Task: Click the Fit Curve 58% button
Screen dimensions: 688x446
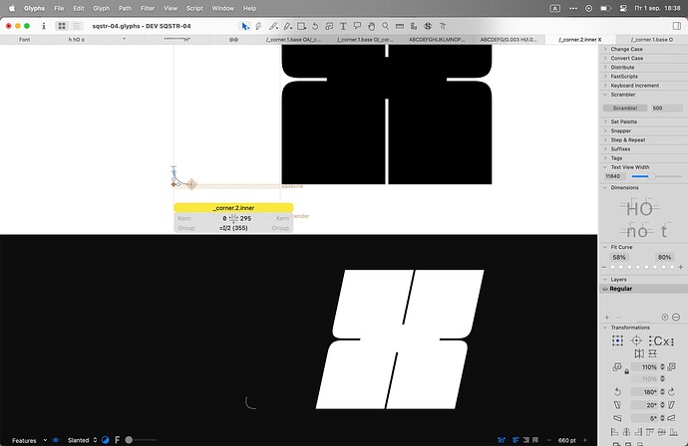Action: pos(619,258)
